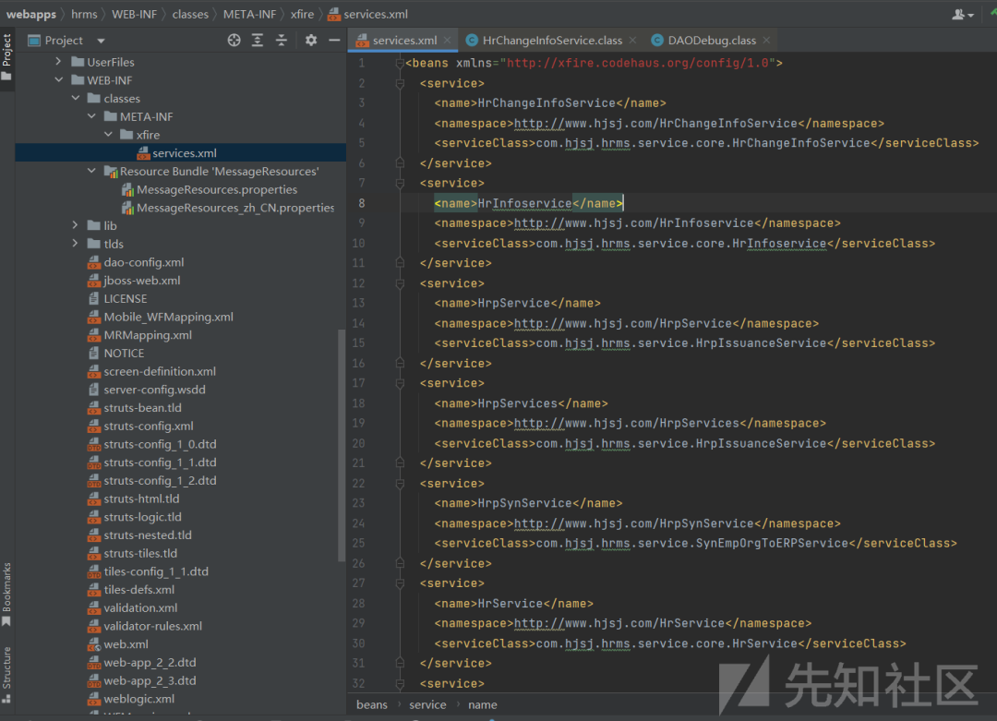Switch to the HrChangeInfoService.class tab
The width and height of the screenshot is (997, 721).
click(550, 40)
